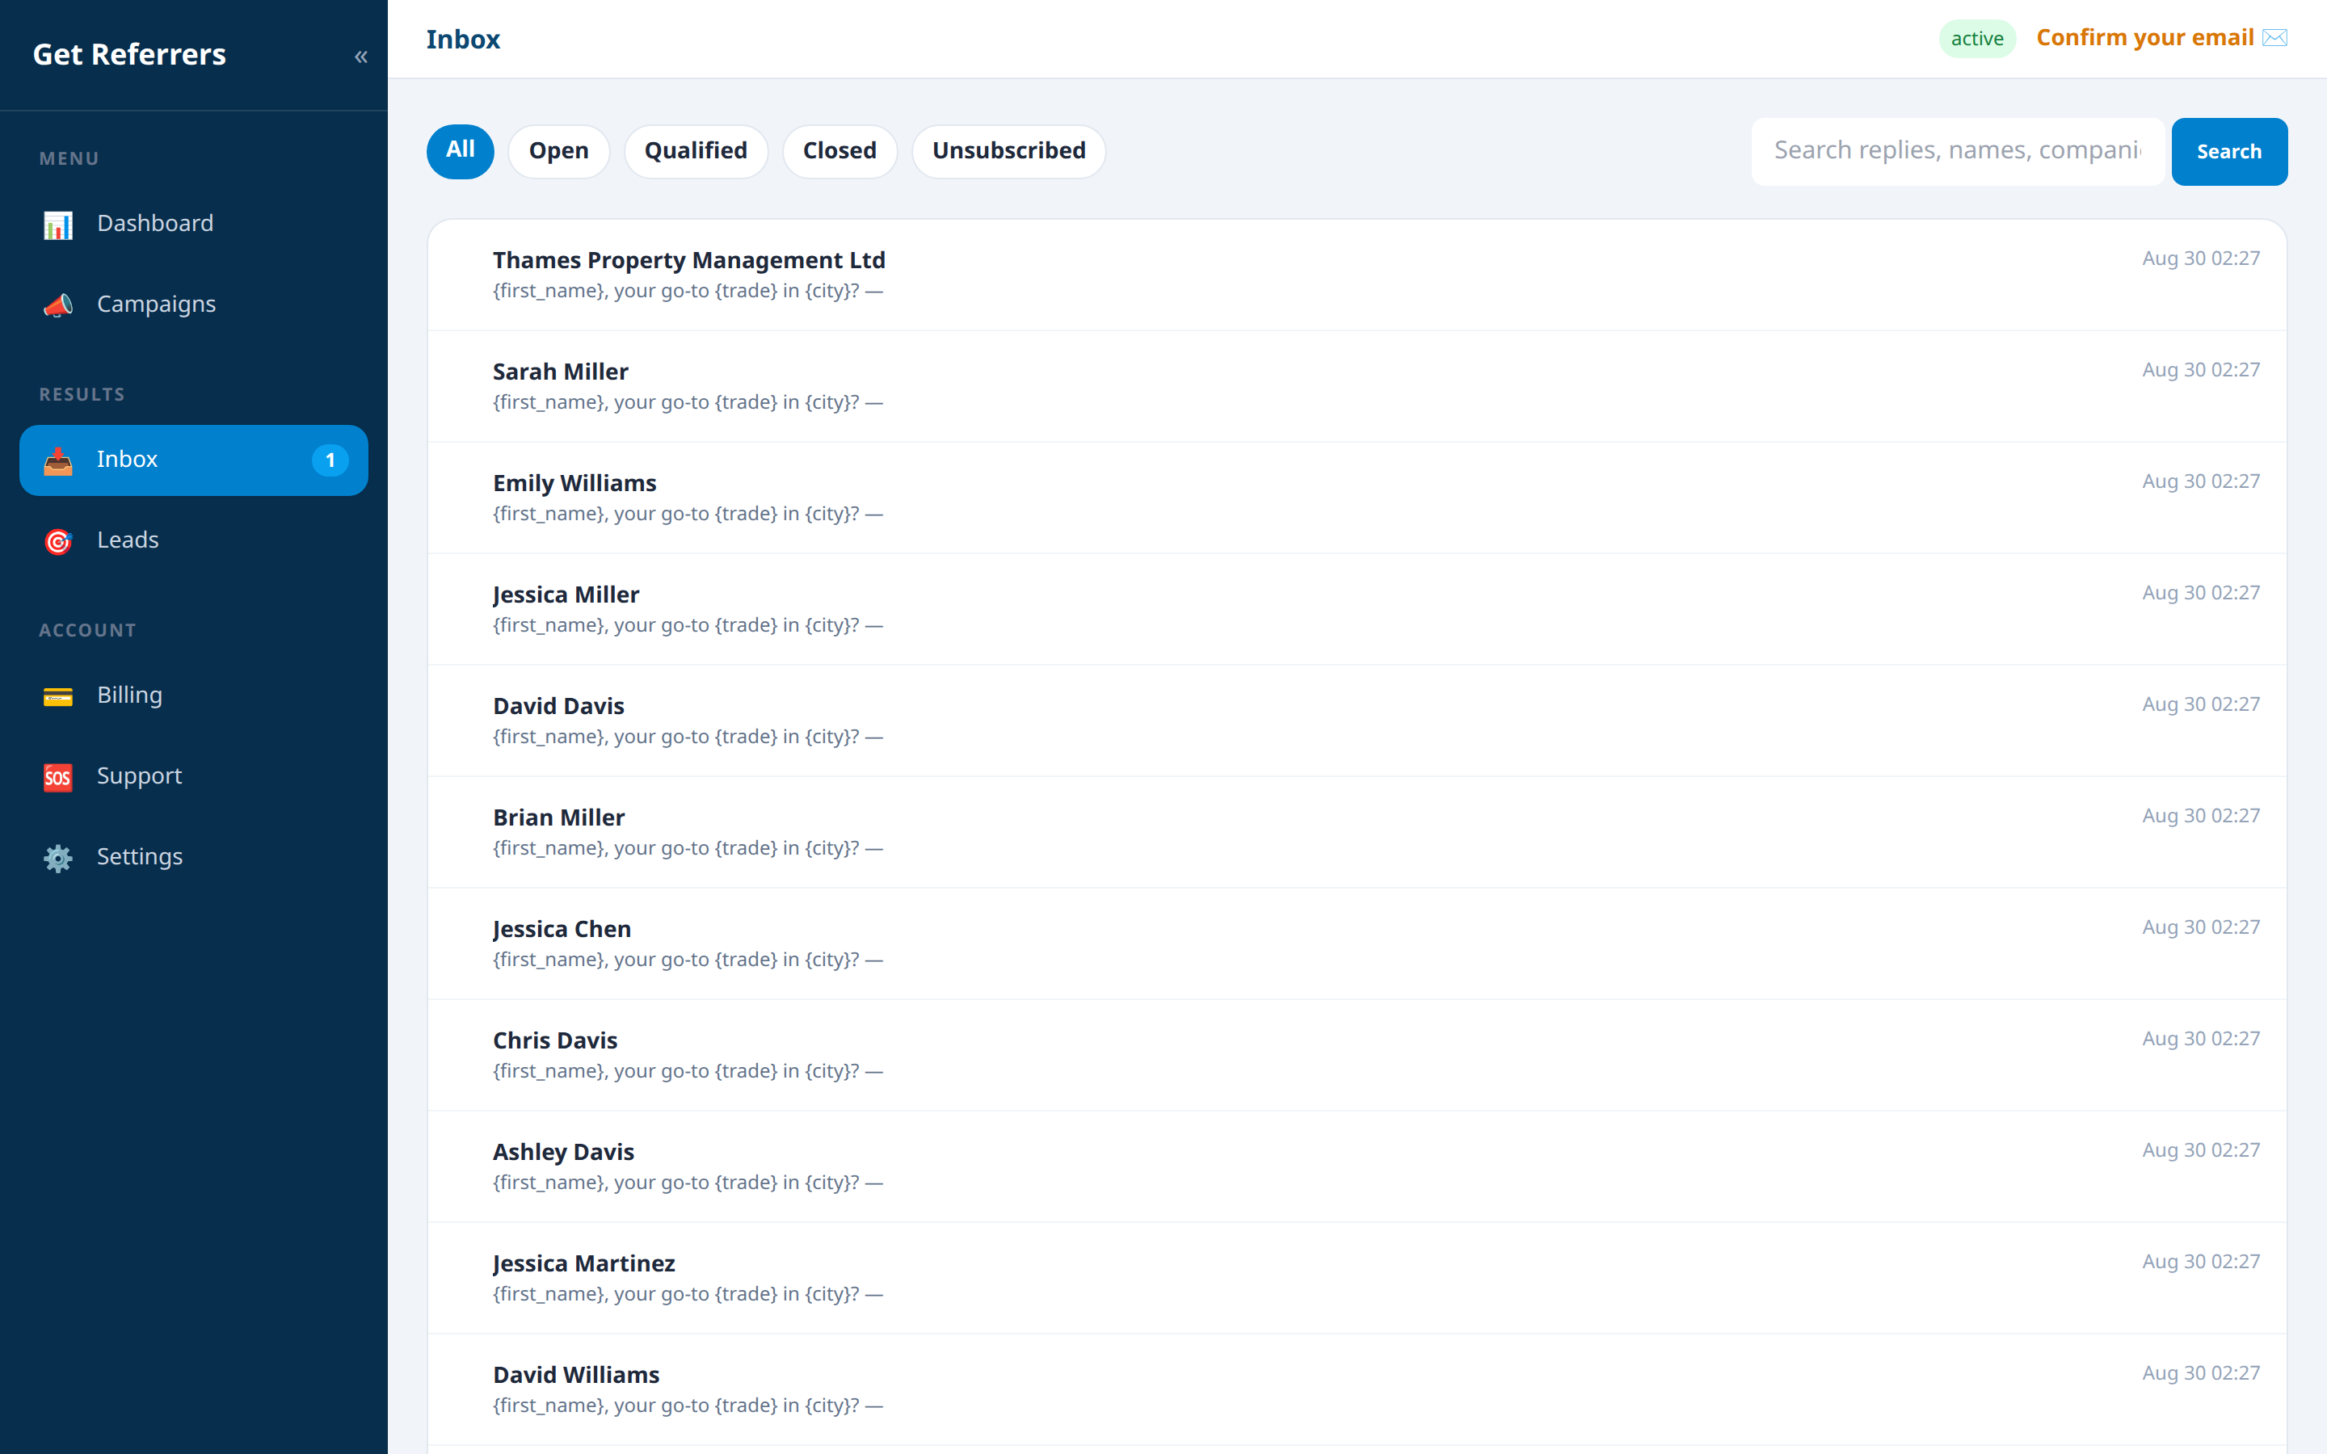Show Closed conversations
Screen dimensions: 2327x1454
coord(839,151)
